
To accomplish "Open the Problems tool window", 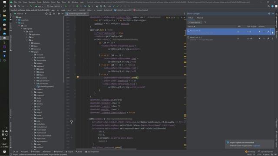I will pos(35,152).
